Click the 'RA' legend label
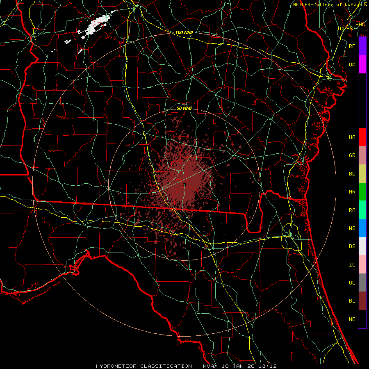Viewport: 369px width, 369px height. click(x=352, y=210)
